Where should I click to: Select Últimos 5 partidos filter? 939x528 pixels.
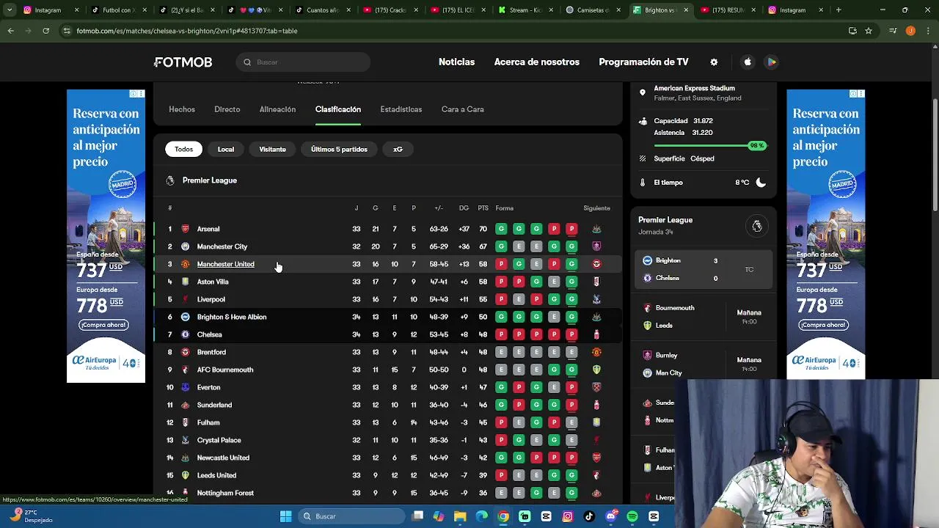click(x=339, y=149)
